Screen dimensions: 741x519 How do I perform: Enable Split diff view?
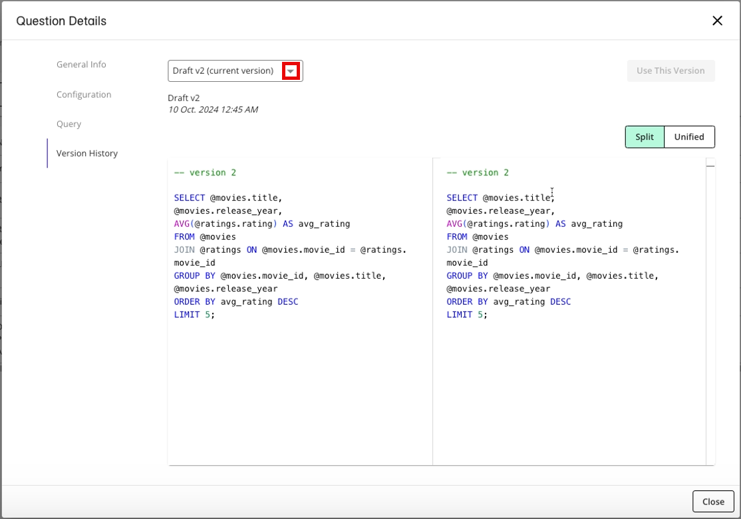[645, 137]
